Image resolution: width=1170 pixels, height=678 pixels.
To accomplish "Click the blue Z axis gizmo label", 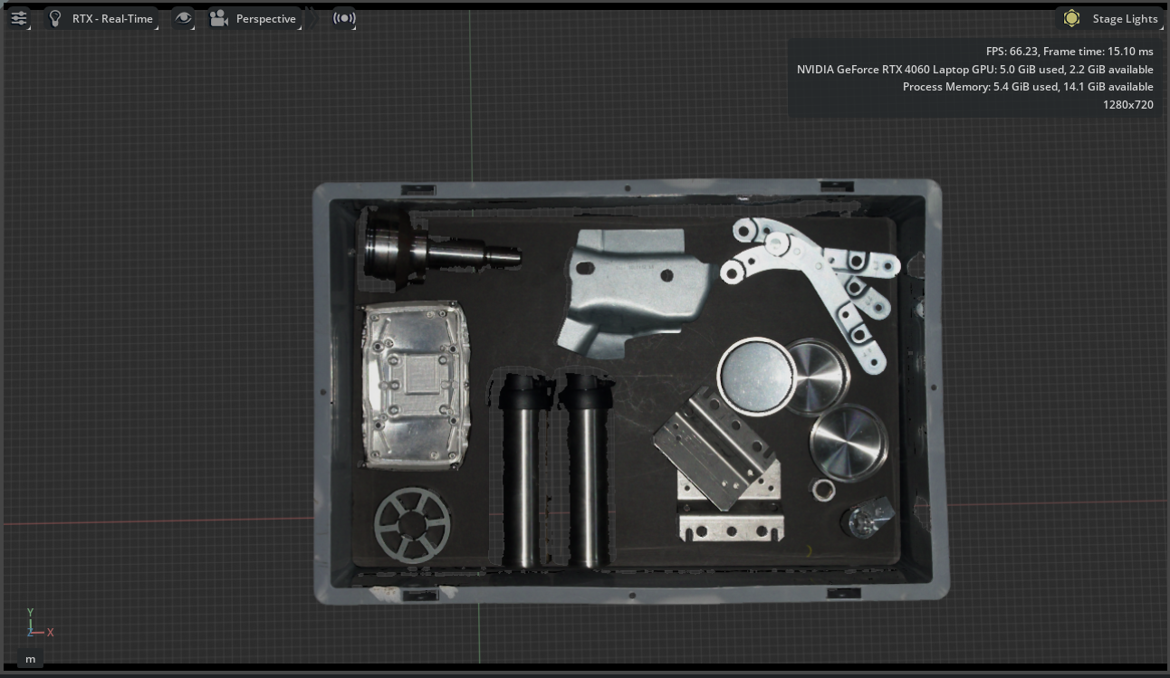I will (x=29, y=634).
